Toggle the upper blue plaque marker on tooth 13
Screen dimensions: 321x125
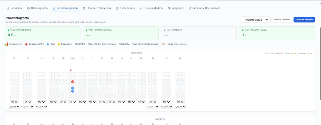(73, 88)
